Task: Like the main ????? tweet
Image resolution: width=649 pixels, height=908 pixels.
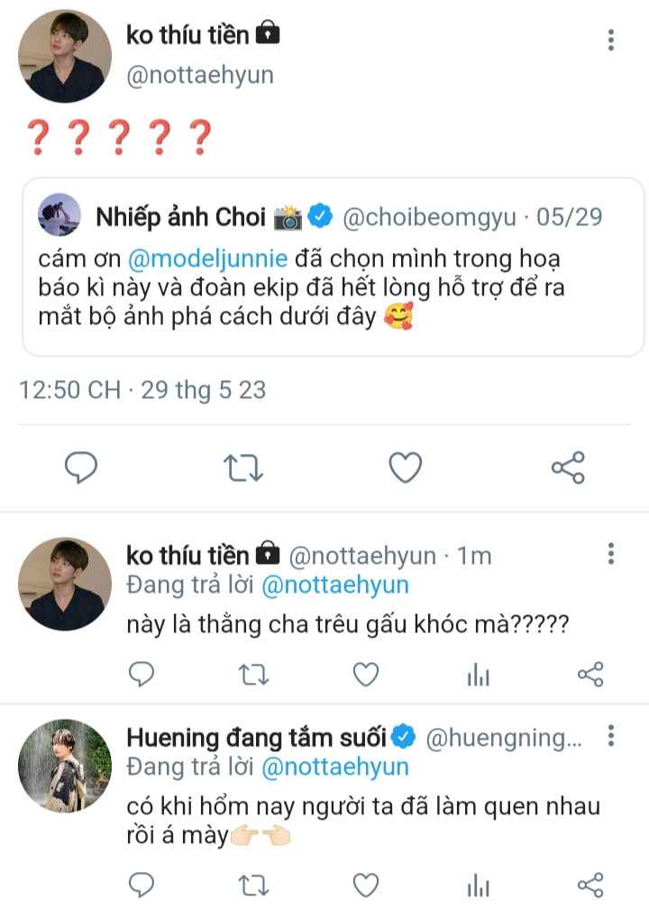Action: pyautogui.click(x=406, y=468)
